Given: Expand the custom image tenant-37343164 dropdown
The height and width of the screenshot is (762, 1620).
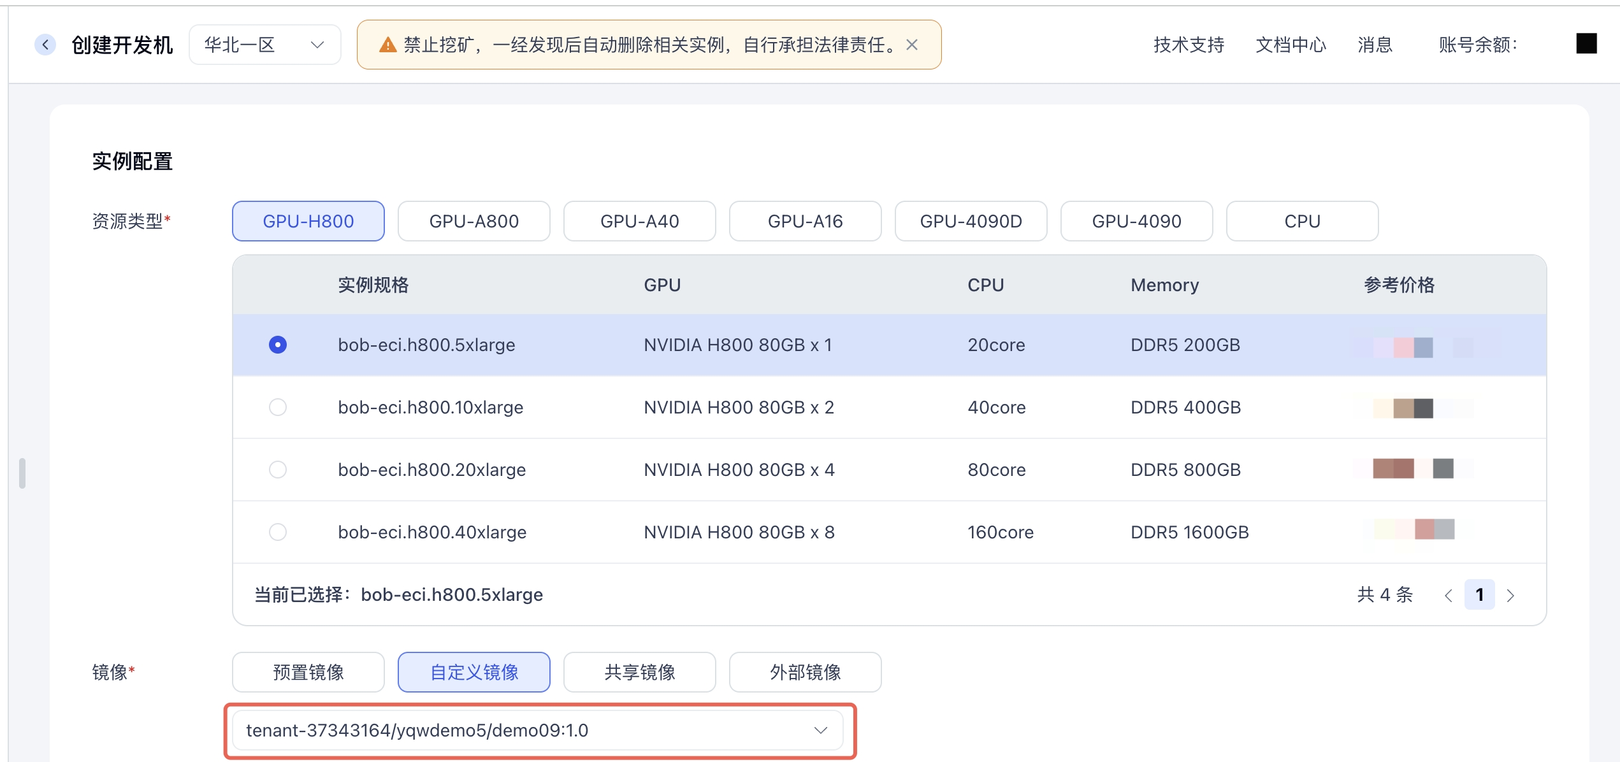Looking at the screenshot, I should tap(537, 730).
